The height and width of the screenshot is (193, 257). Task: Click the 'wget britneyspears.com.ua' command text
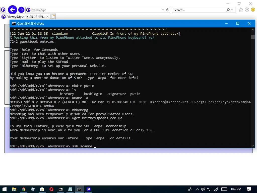[x=97, y=118]
